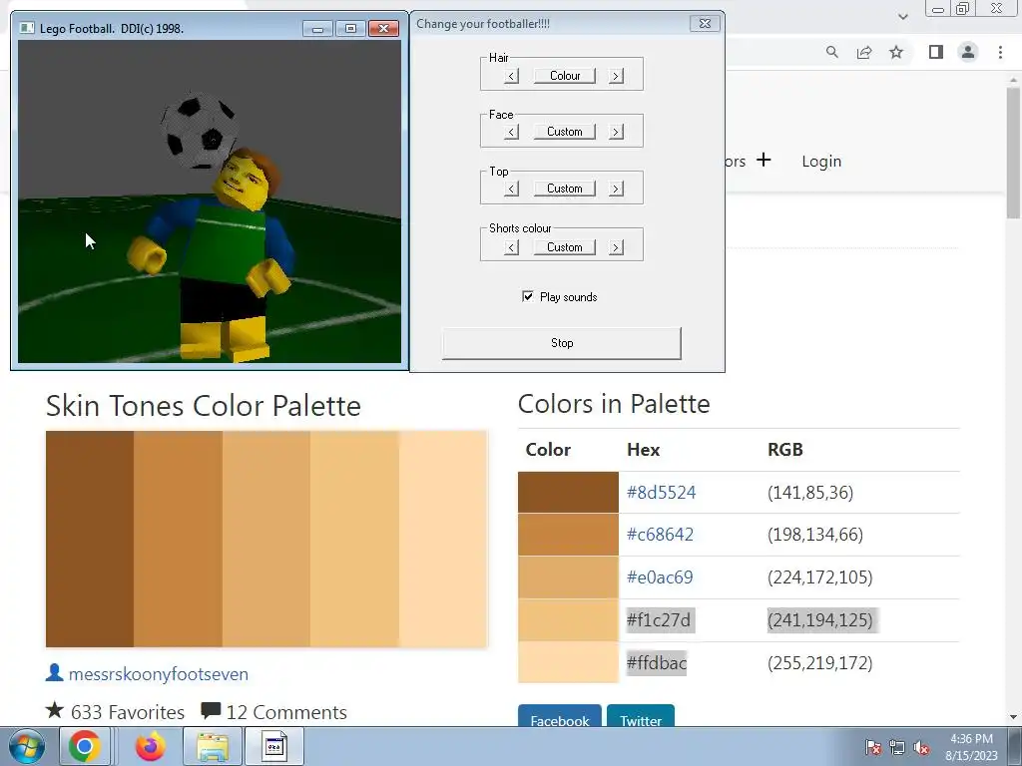The width and height of the screenshot is (1022, 766).
Task: Click the table swatch beside #e0ac69
Action: [x=568, y=577]
